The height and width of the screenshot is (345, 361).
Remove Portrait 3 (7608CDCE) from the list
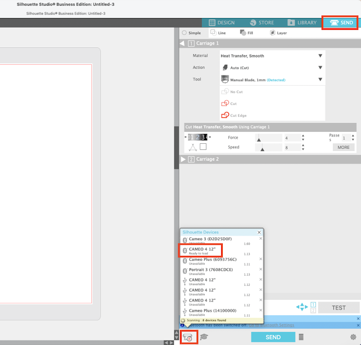pos(261,269)
